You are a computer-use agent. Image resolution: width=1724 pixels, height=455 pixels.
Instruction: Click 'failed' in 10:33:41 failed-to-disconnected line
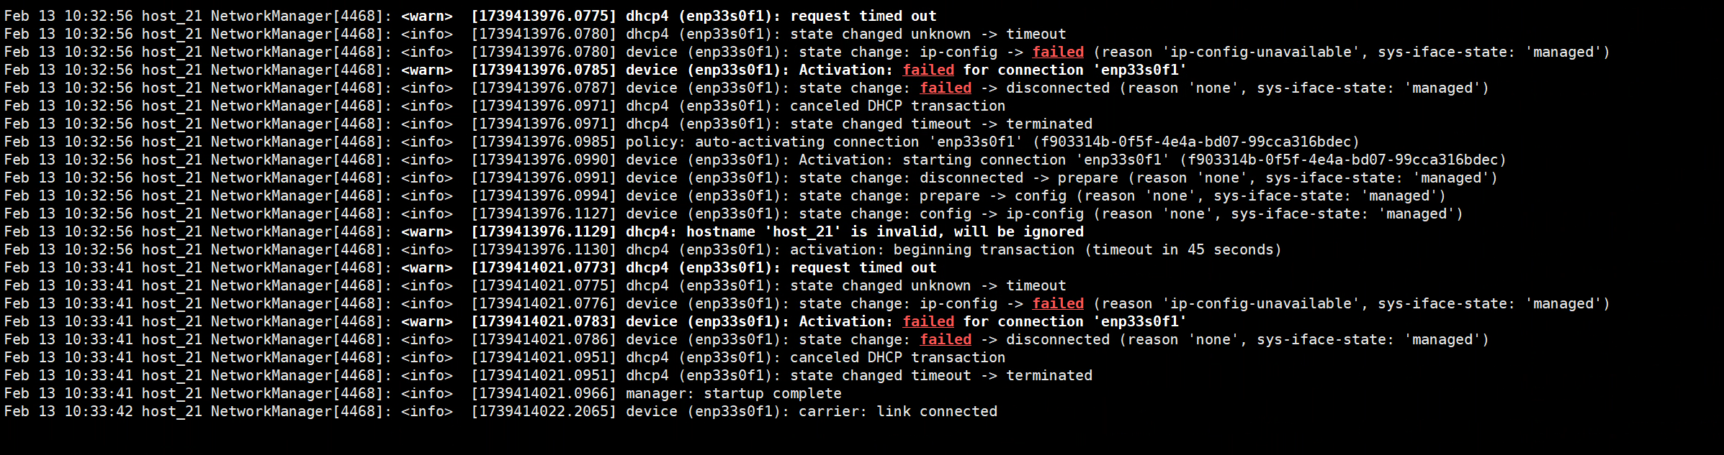coord(946,339)
